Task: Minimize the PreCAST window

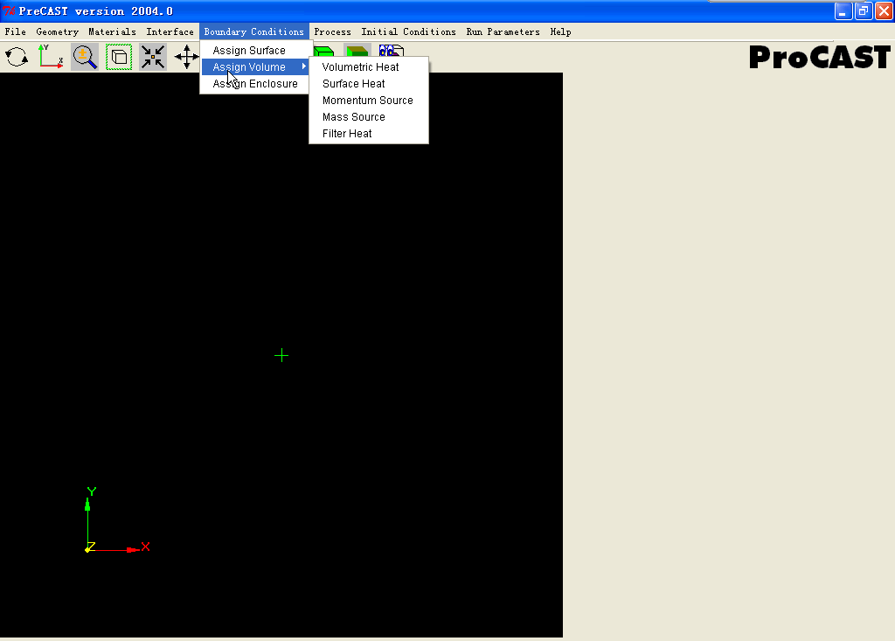Action: [x=843, y=10]
